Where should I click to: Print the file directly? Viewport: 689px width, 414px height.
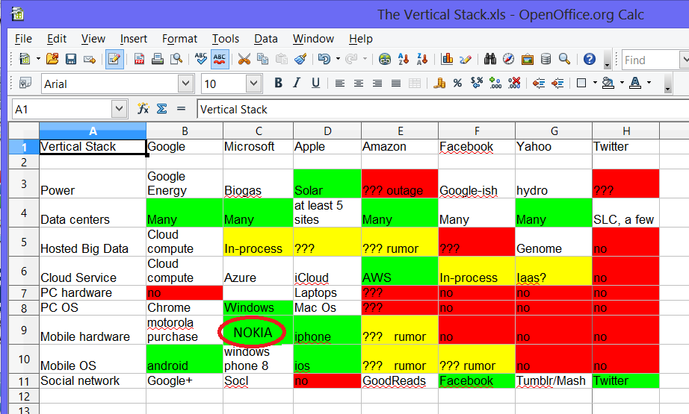pyautogui.click(x=158, y=59)
